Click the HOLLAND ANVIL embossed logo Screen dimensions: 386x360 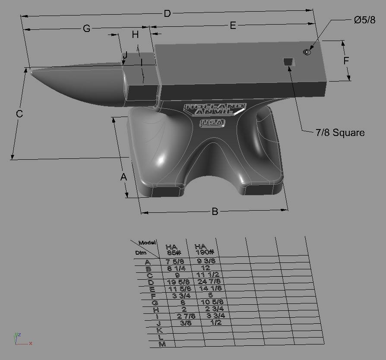[215, 109]
